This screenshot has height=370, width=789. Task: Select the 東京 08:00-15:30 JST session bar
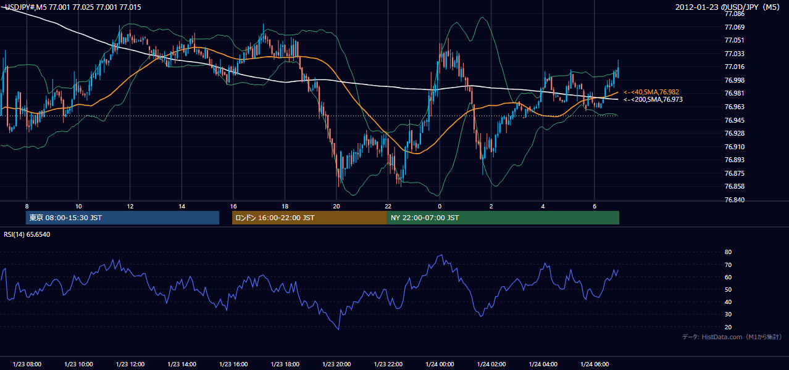123,218
